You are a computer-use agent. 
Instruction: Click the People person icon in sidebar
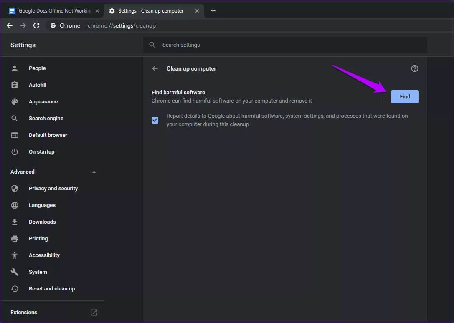point(15,68)
